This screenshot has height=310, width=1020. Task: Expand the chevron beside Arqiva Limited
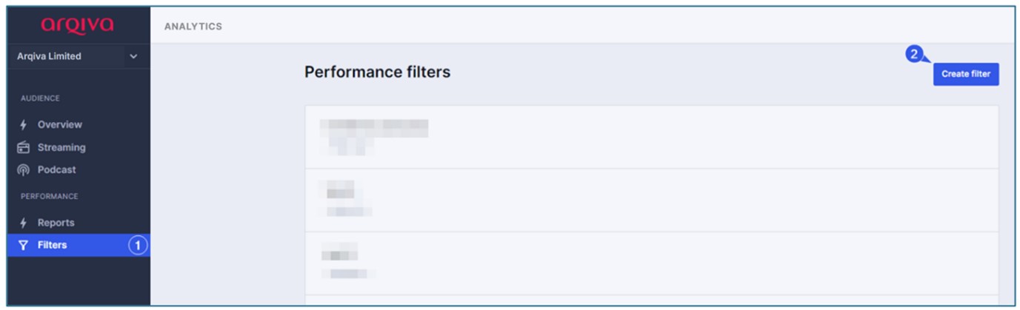[x=133, y=56]
